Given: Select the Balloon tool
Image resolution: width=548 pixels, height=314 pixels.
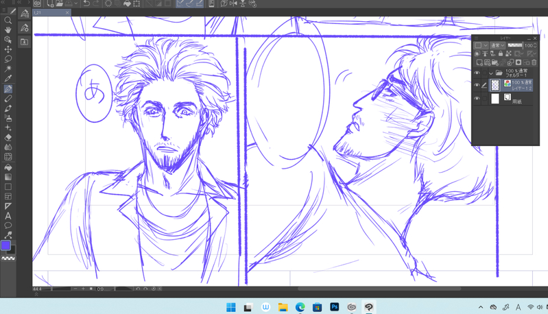Looking at the screenshot, I should tap(8, 226).
